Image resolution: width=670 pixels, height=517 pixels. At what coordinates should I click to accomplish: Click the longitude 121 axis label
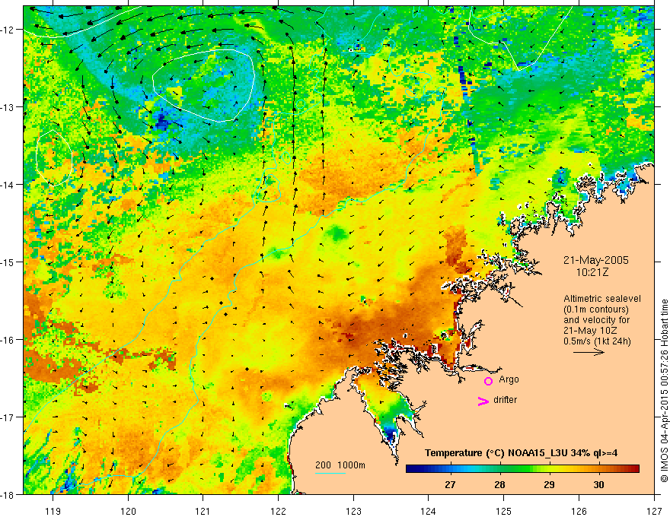click(203, 511)
